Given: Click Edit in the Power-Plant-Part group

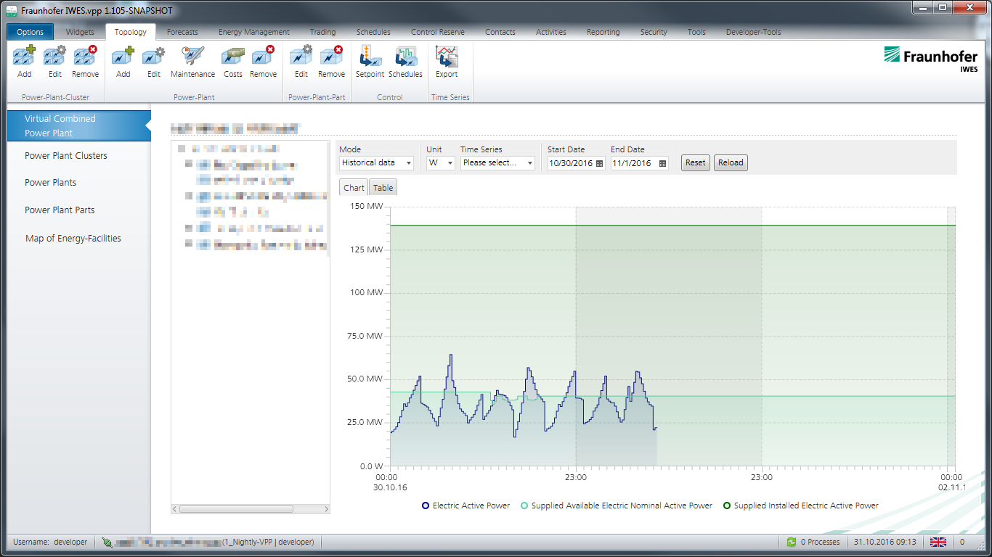Looking at the screenshot, I should pos(301,62).
